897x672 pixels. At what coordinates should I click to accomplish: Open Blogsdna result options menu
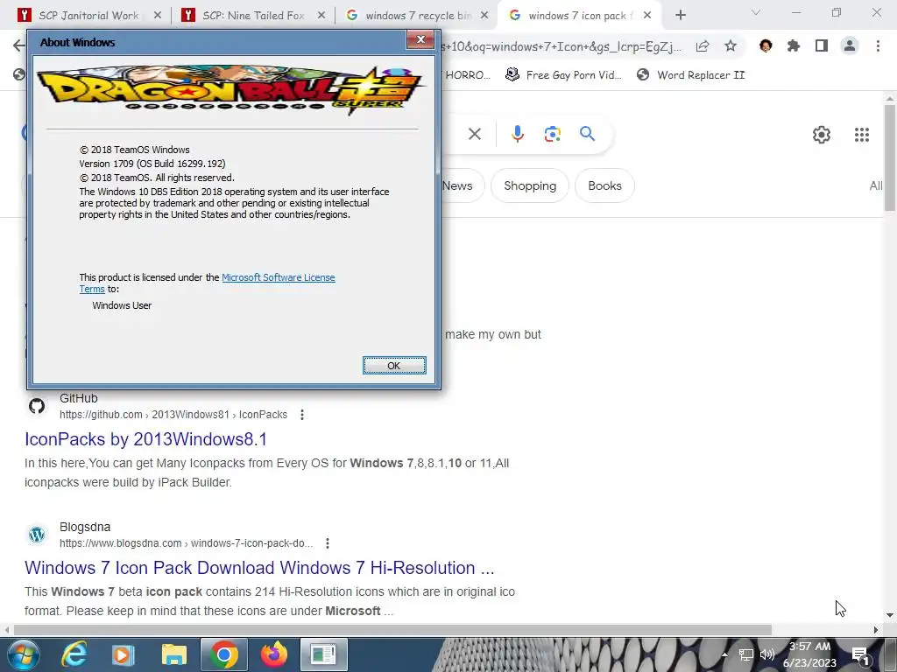click(328, 543)
